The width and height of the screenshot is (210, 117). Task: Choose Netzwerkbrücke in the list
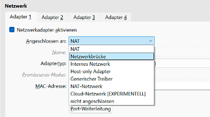(111, 57)
